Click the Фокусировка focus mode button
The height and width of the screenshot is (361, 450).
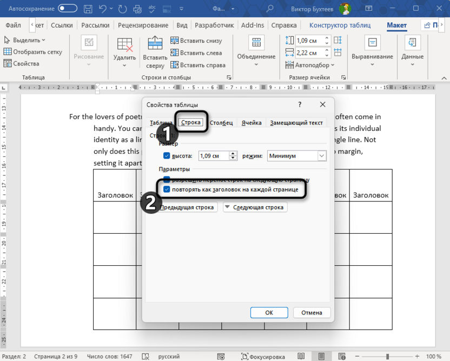pyautogui.click(x=263, y=357)
